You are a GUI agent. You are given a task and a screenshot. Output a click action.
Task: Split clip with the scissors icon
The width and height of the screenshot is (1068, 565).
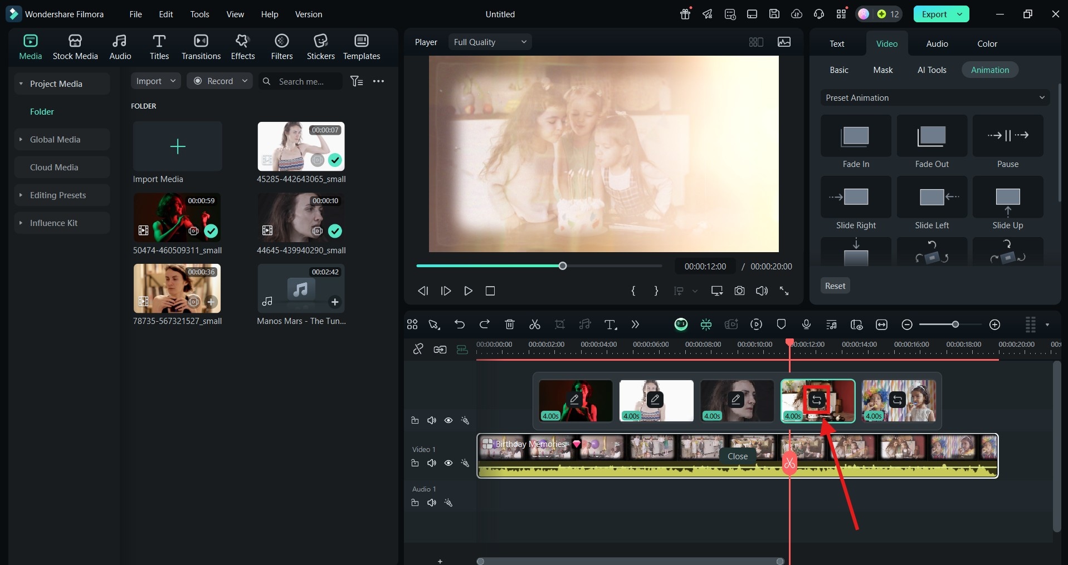tap(534, 325)
